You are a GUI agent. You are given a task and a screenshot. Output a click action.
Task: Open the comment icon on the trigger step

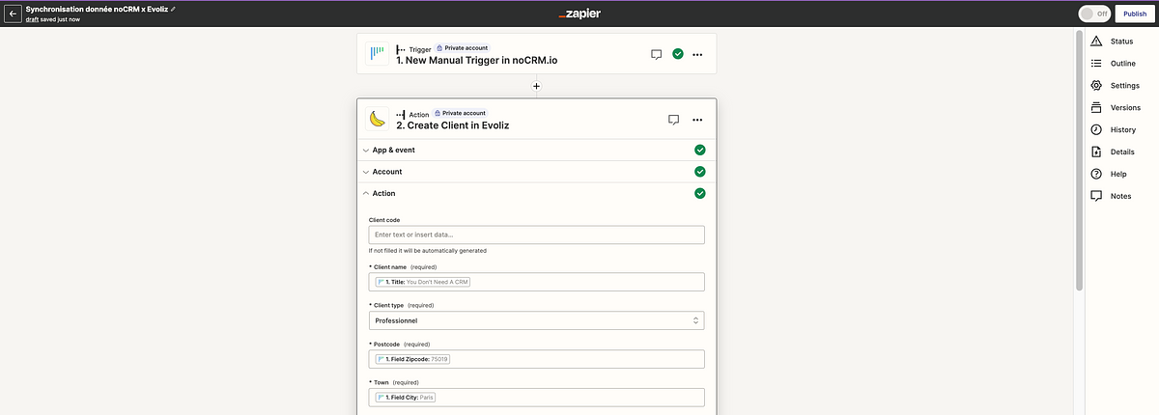(656, 54)
